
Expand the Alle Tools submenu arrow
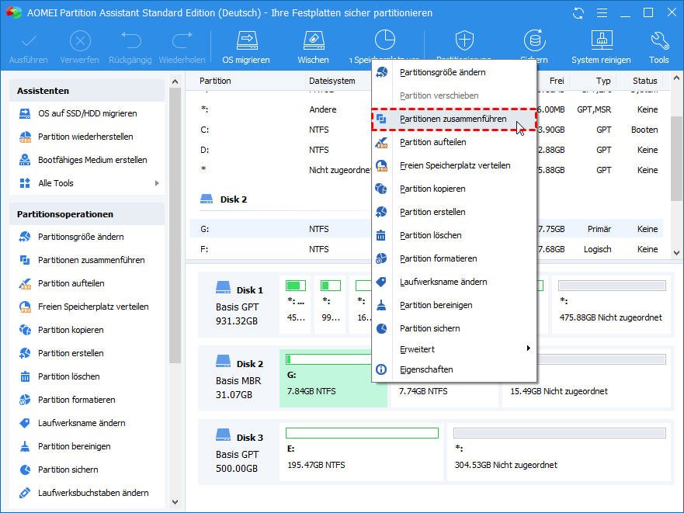tap(157, 183)
